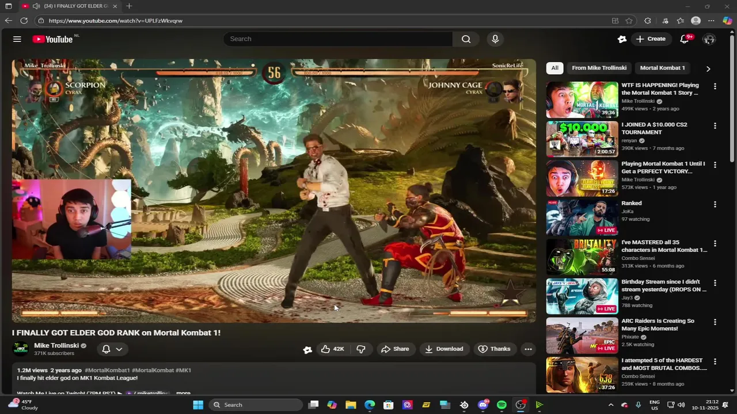Select the From Mike Trollinski chip
The width and height of the screenshot is (737, 414).
pyautogui.click(x=599, y=68)
